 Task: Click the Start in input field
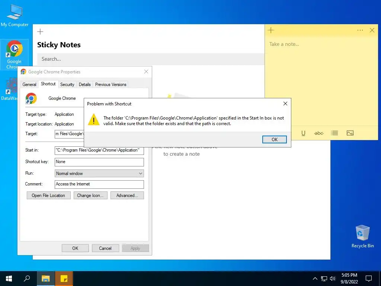coord(99,150)
